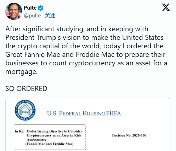Click the blue verified checkmark badge
Image resolution: width=176 pixels, height=151 pixels.
click(40, 8)
